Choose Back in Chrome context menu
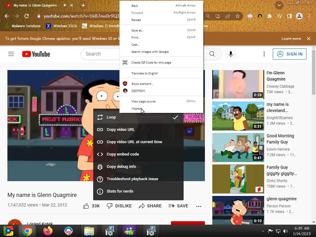Viewport: 316px width, 237px height. point(161,6)
